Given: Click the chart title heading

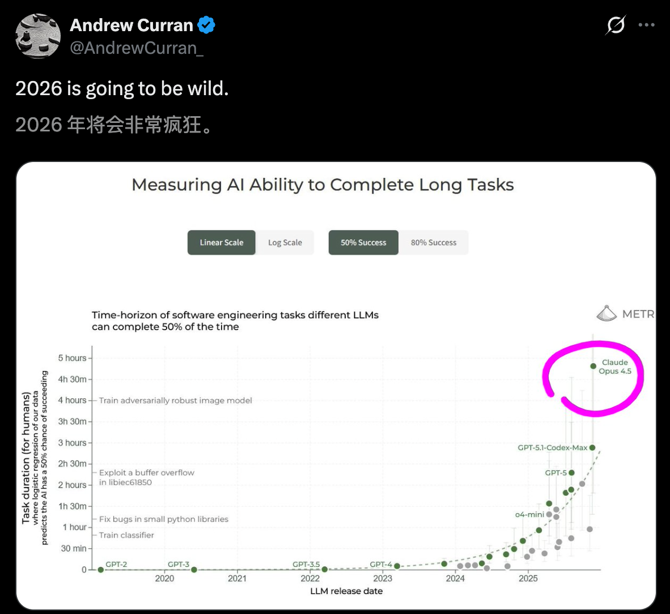Looking at the screenshot, I should [x=323, y=185].
